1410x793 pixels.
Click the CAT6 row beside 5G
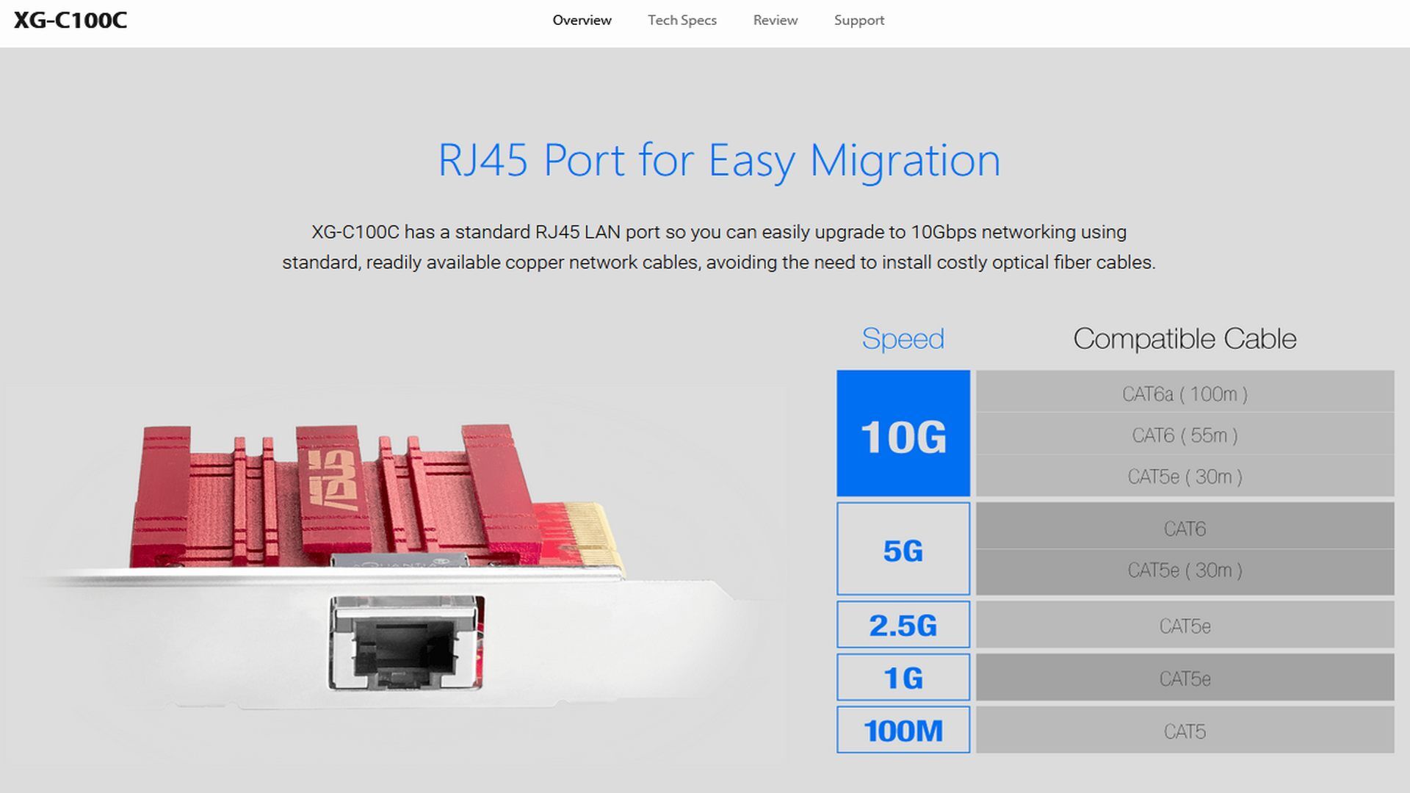(1185, 526)
